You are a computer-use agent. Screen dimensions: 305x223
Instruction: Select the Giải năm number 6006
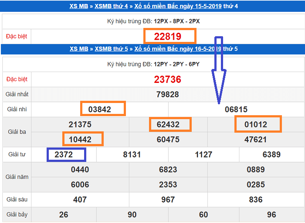tap(80, 185)
